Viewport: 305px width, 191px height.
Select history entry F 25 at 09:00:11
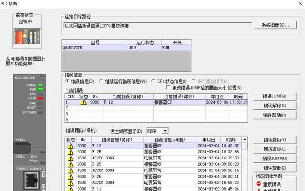click(x=153, y=177)
